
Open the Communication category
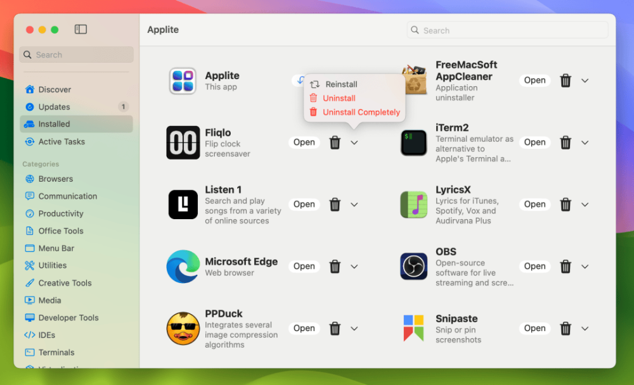click(x=76, y=196)
